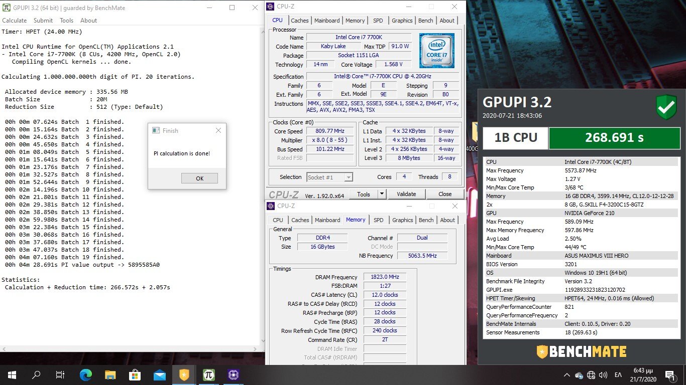
Task: Launch Microsoft Edge from the taskbar
Action: (x=85, y=375)
